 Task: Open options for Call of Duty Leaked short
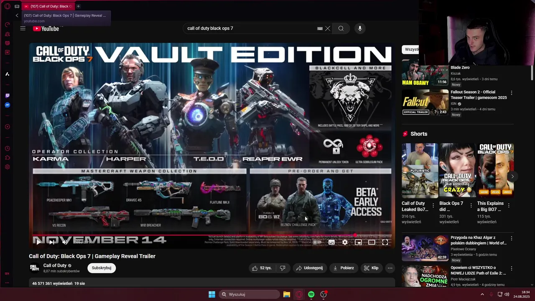[x=433, y=205]
